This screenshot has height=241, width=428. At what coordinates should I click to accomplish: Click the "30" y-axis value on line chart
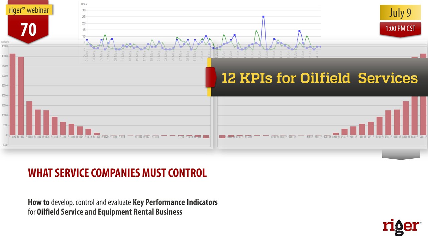[x=84, y=10]
